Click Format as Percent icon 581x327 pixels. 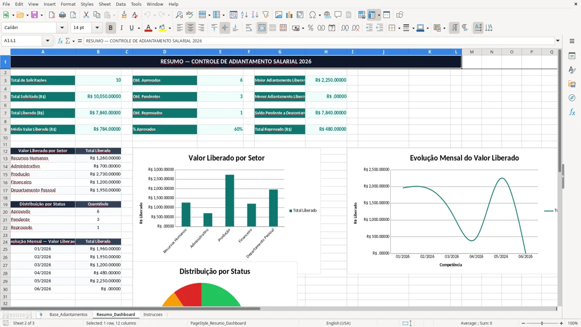pos(310,28)
